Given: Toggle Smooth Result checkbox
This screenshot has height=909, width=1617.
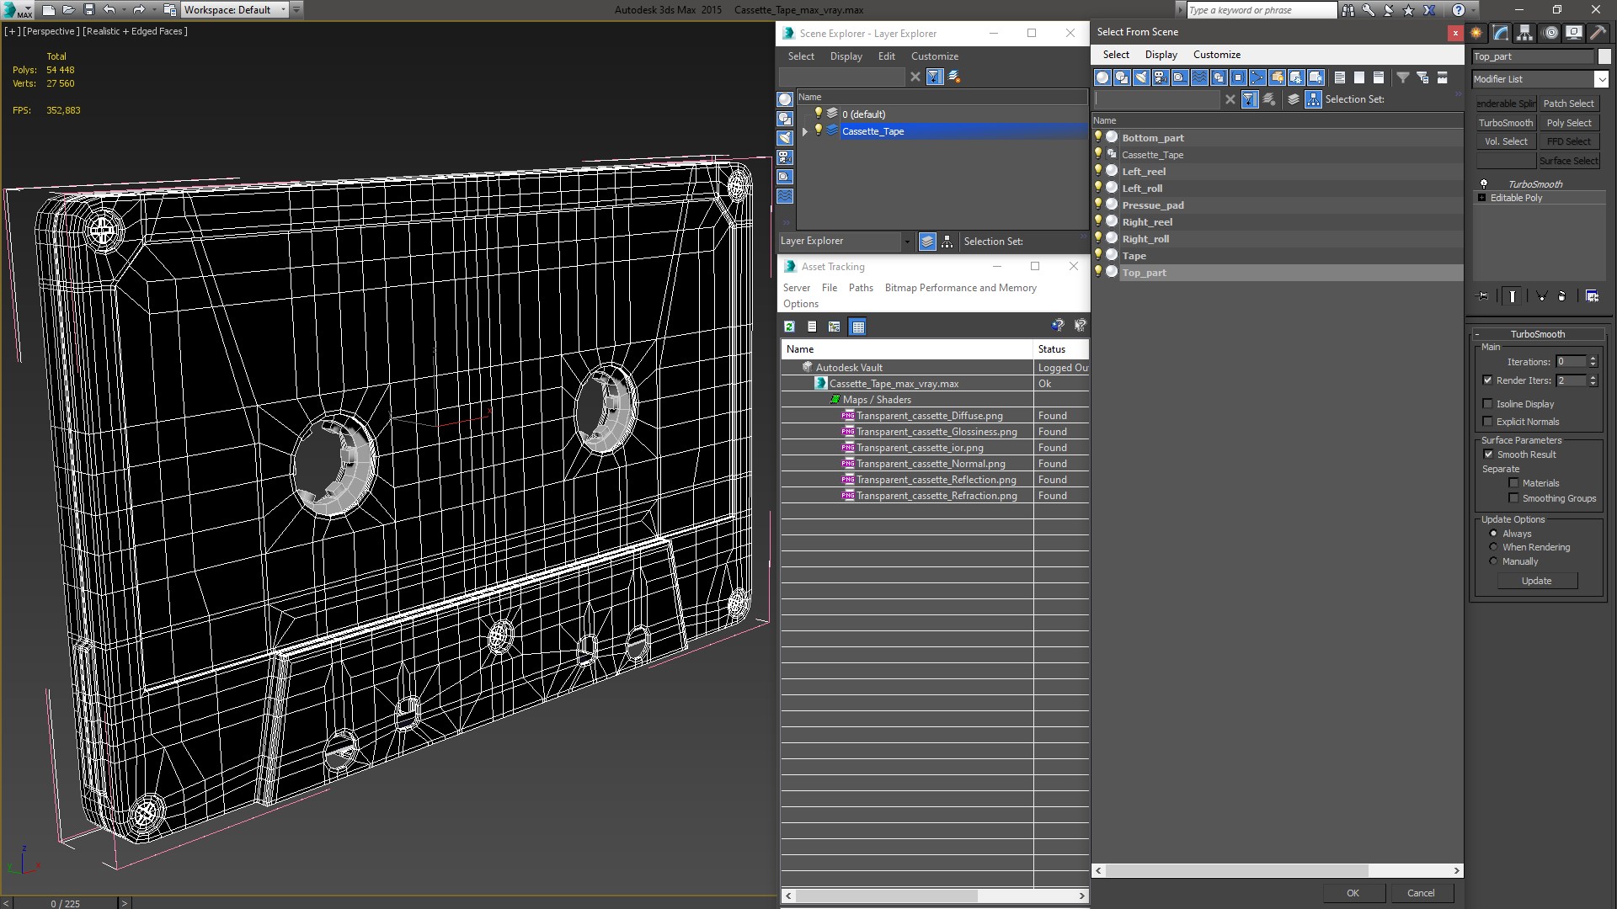Looking at the screenshot, I should [1488, 454].
